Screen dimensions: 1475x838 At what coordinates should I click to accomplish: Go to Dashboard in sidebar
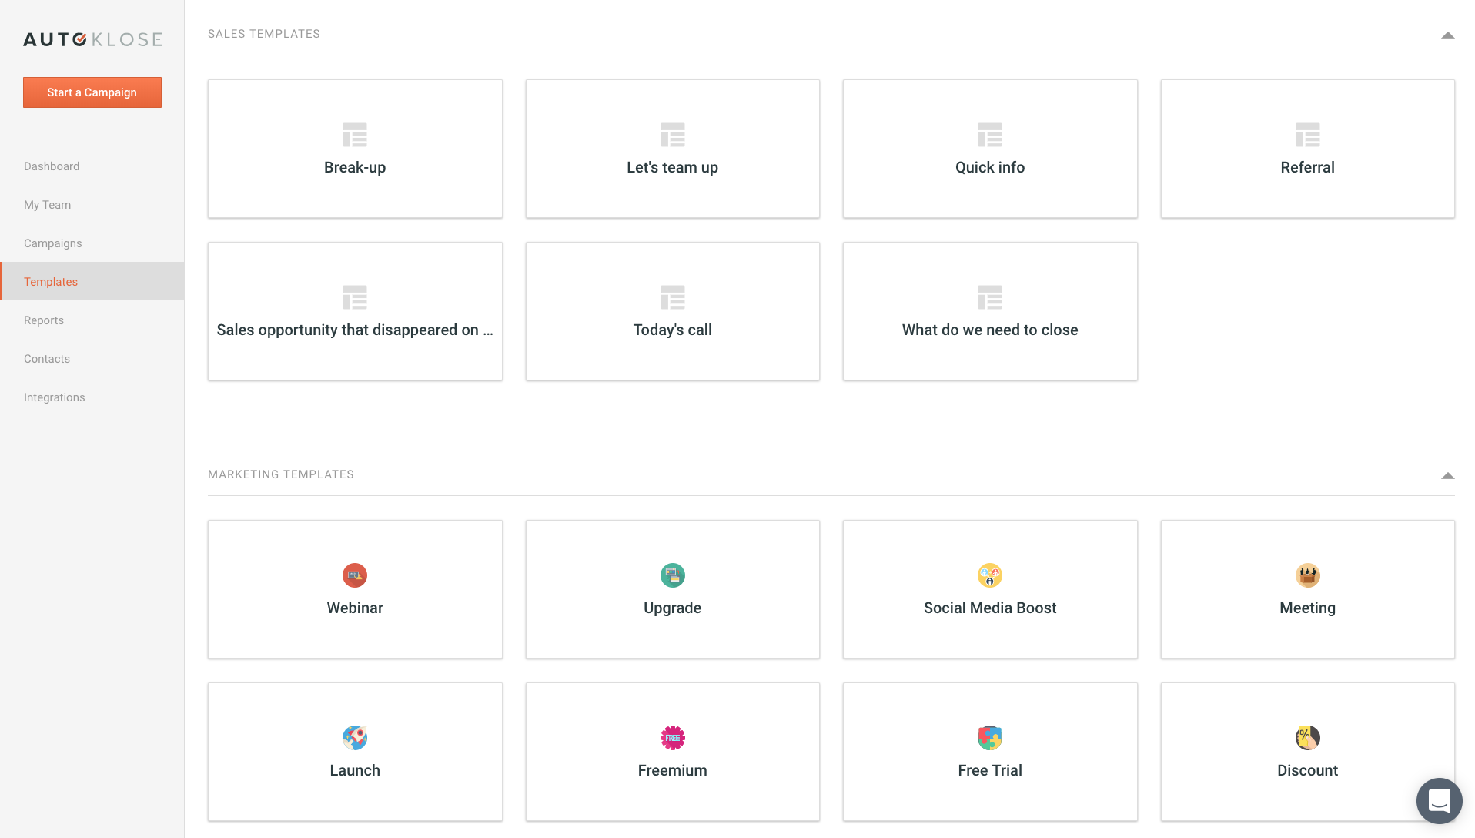click(x=52, y=166)
